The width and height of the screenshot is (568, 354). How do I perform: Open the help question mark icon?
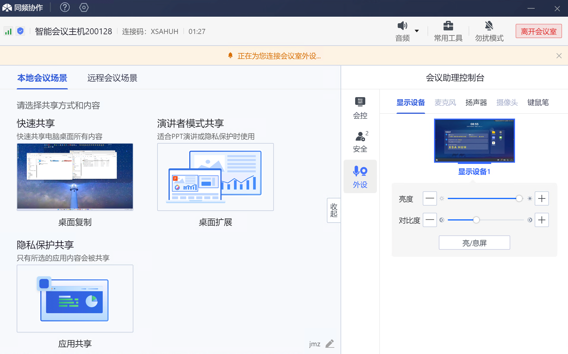click(65, 7)
